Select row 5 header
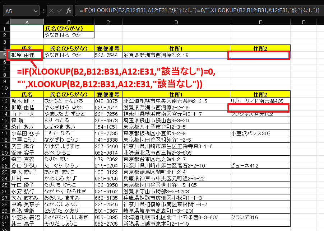The height and width of the screenshot is (231, 324). tap(5, 55)
